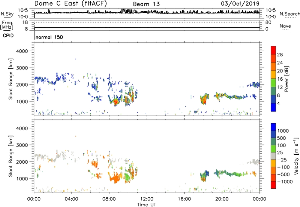Pick the gray -25 to 25 Velocity segment
The width and height of the screenshot is (300, 207).
[273, 156]
